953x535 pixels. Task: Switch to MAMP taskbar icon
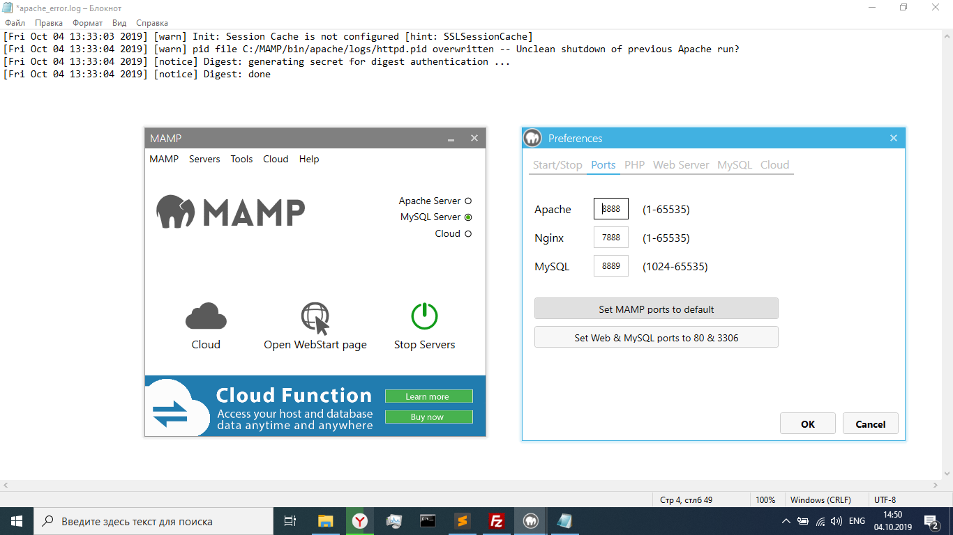tap(530, 521)
